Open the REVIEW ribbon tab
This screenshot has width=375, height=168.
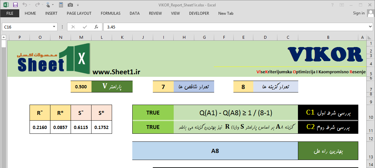[155, 13]
